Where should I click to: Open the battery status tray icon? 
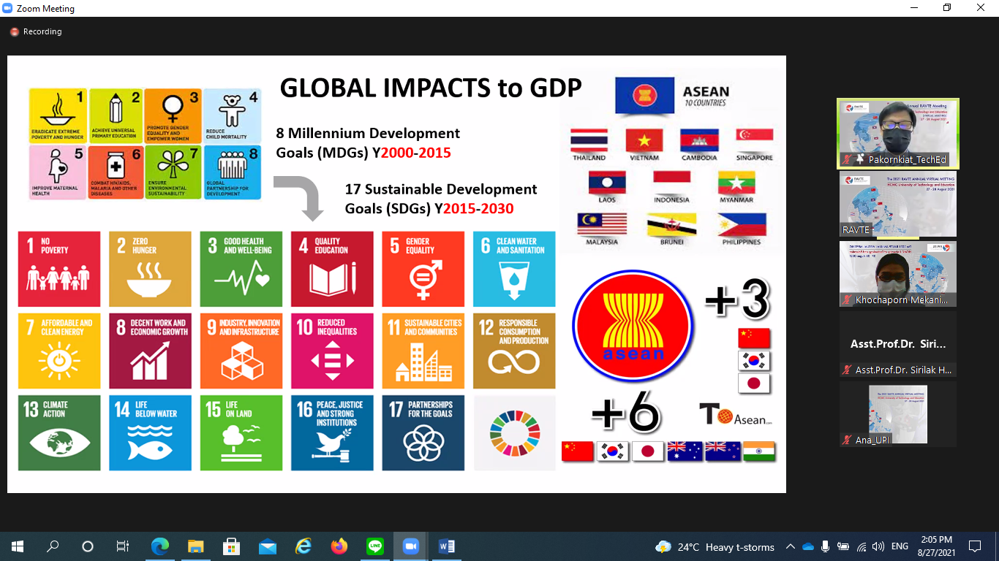pyautogui.click(x=843, y=546)
